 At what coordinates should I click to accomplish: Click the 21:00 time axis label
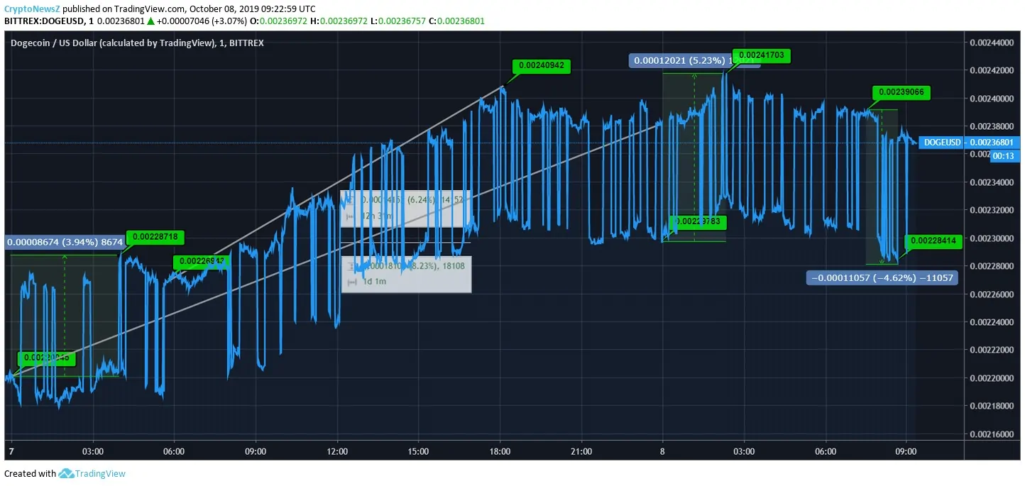(x=581, y=451)
